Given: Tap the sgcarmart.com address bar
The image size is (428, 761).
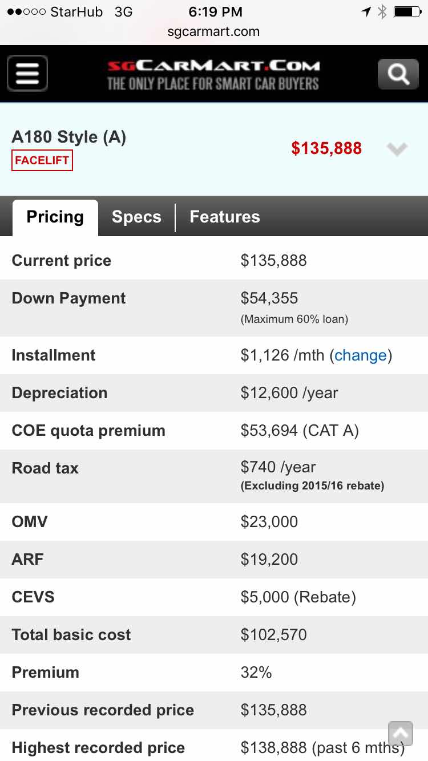Looking at the screenshot, I should [213, 32].
